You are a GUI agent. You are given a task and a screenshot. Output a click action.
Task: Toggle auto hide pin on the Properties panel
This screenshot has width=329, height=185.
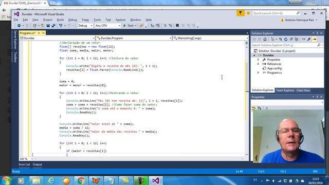pos(317,97)
